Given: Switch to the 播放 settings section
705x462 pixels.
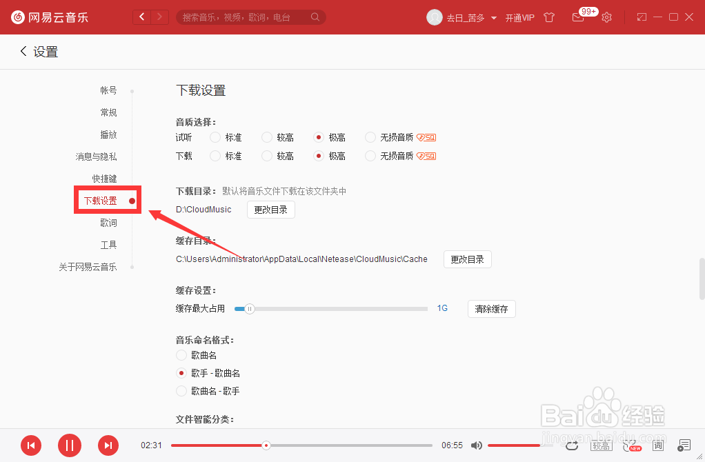Looking at the screenshot, I should [x=108, y=134].
